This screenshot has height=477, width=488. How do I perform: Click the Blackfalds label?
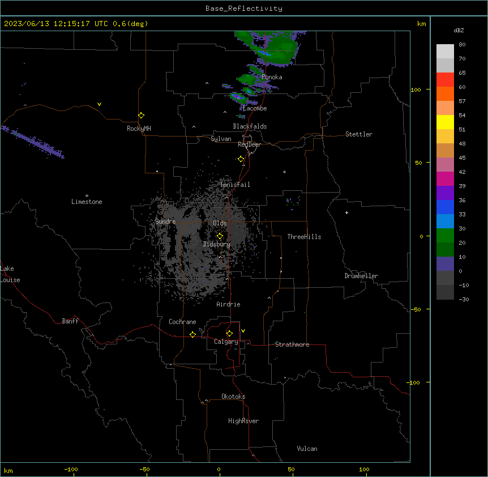pyautogui.click(x=250, y=126)
